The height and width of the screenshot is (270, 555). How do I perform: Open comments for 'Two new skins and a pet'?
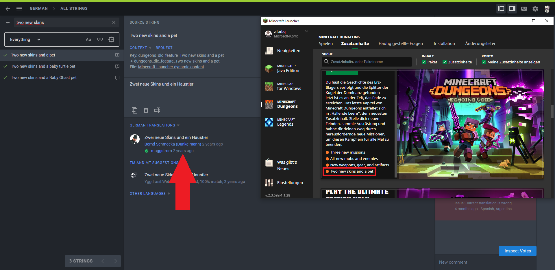pyautogui.click(x=117, y=55)
